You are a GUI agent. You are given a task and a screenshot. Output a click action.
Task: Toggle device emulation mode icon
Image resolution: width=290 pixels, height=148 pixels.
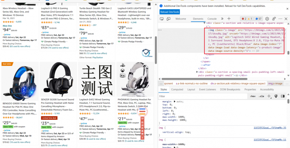(169, 19)
